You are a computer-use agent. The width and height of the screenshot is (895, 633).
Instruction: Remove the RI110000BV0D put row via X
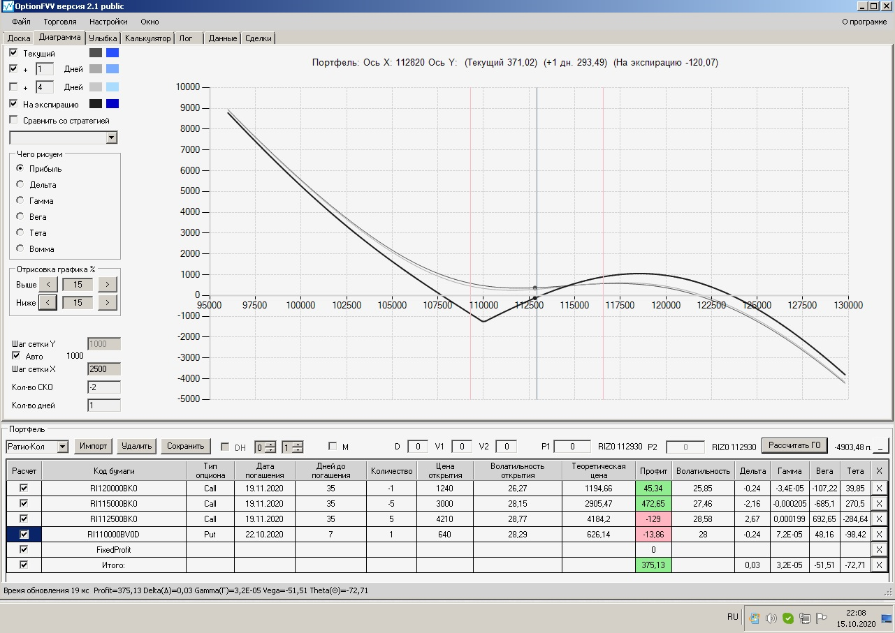[879, 535]
